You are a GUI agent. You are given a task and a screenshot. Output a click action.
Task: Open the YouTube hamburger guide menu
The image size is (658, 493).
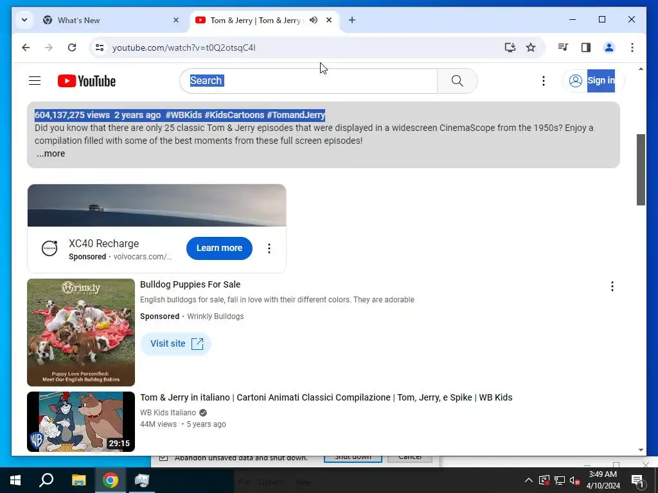(x=35, y=81)
